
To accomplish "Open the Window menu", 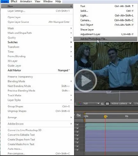I will coord(48,2).
